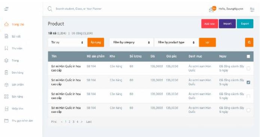Uncheck the second product row checkbox
Viewport: 260px width, 137px height.
248,82
